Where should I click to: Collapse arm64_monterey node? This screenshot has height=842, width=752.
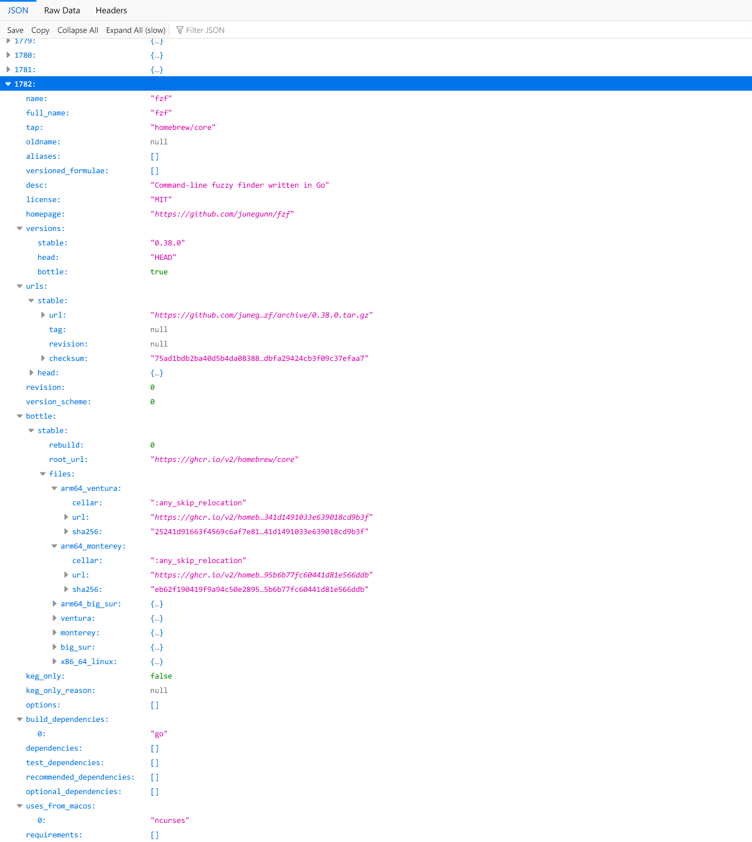[54, 546]
